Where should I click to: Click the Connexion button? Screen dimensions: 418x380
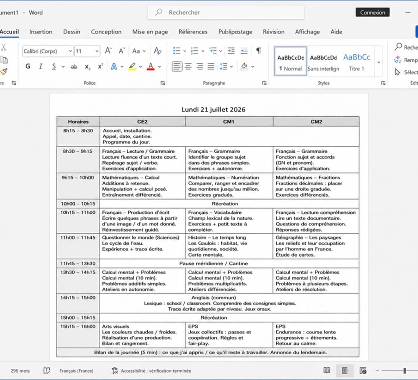click(x=372, y=12)
